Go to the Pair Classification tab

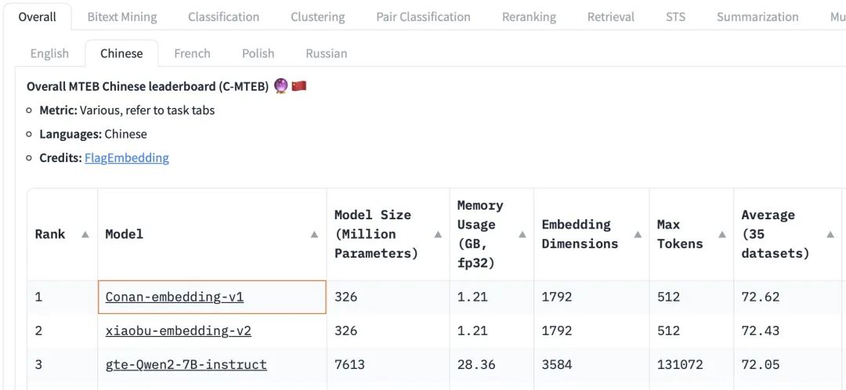pos(423,16)
